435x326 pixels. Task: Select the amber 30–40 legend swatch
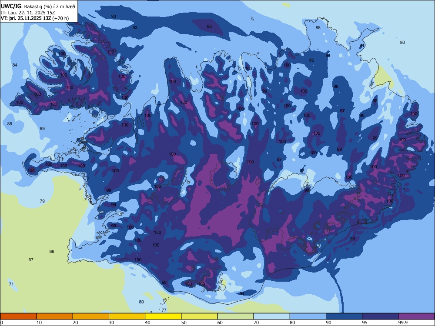coord(127,316)
